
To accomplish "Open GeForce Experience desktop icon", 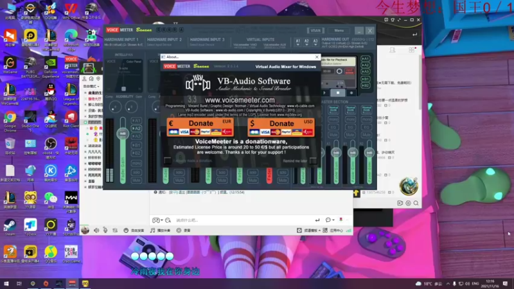I will pyautogui.click(x=51, y=67).
